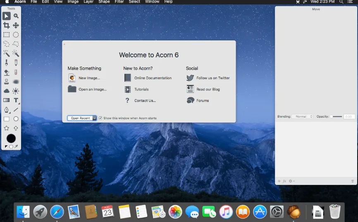
Task: Select the cloud Dodge tool
Action: (6, 91)
